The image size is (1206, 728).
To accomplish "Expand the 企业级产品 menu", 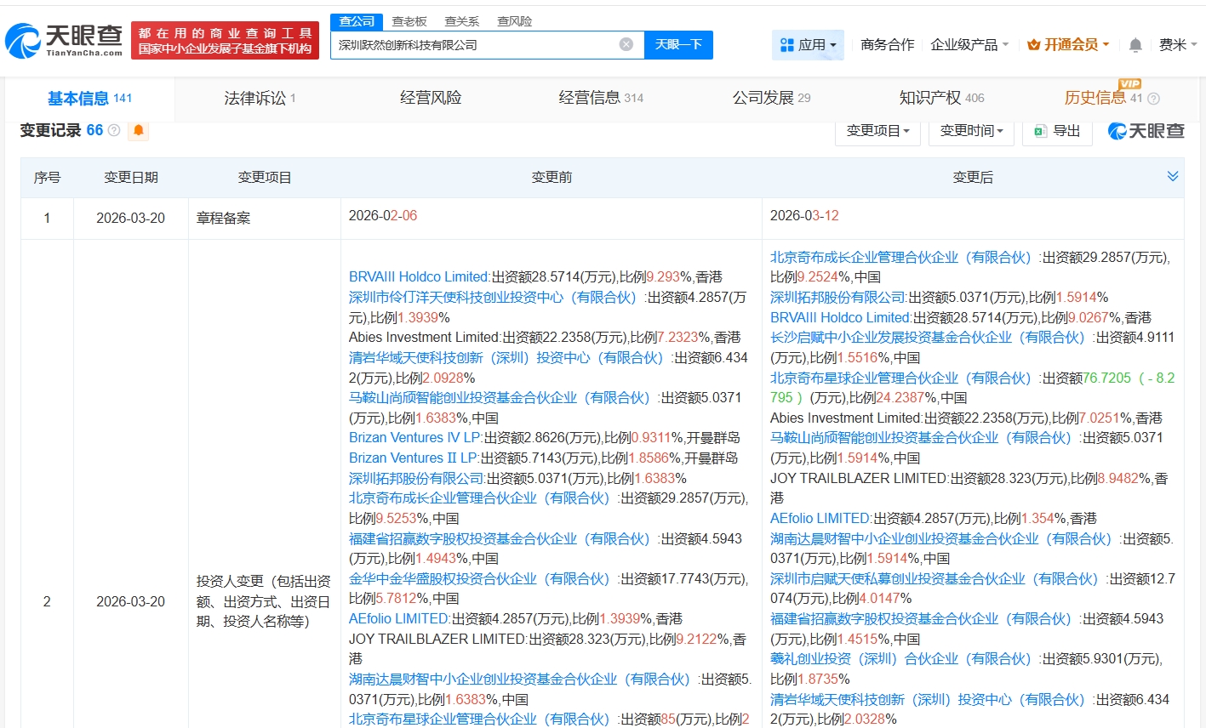I will (x=969, y=45).
